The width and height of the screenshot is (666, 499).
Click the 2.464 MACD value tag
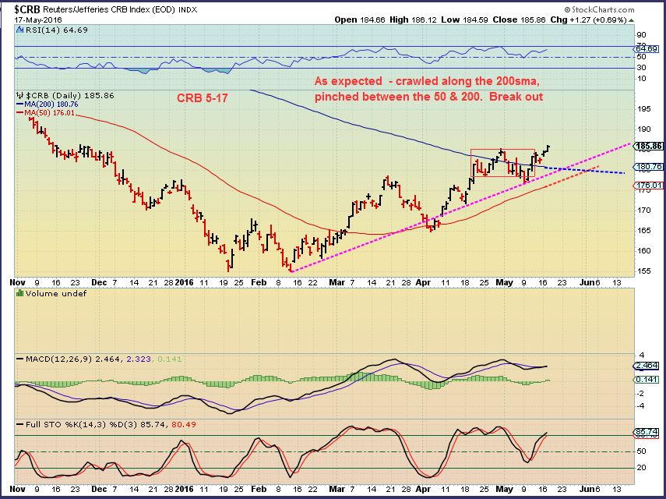pos(647,366)
